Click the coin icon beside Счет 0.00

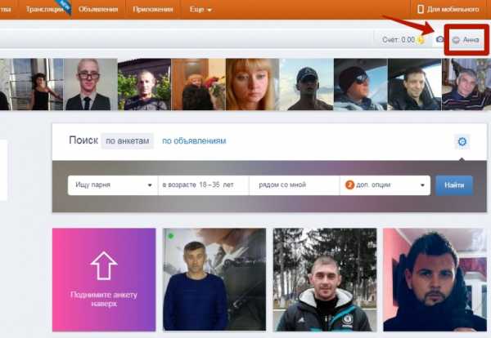(x=421, y=40)
